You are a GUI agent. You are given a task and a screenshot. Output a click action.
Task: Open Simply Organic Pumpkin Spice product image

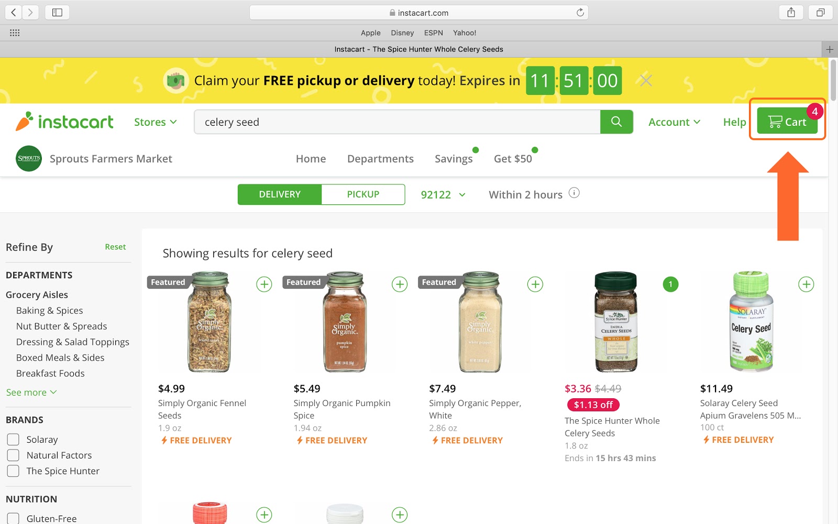tap(345, 322)
